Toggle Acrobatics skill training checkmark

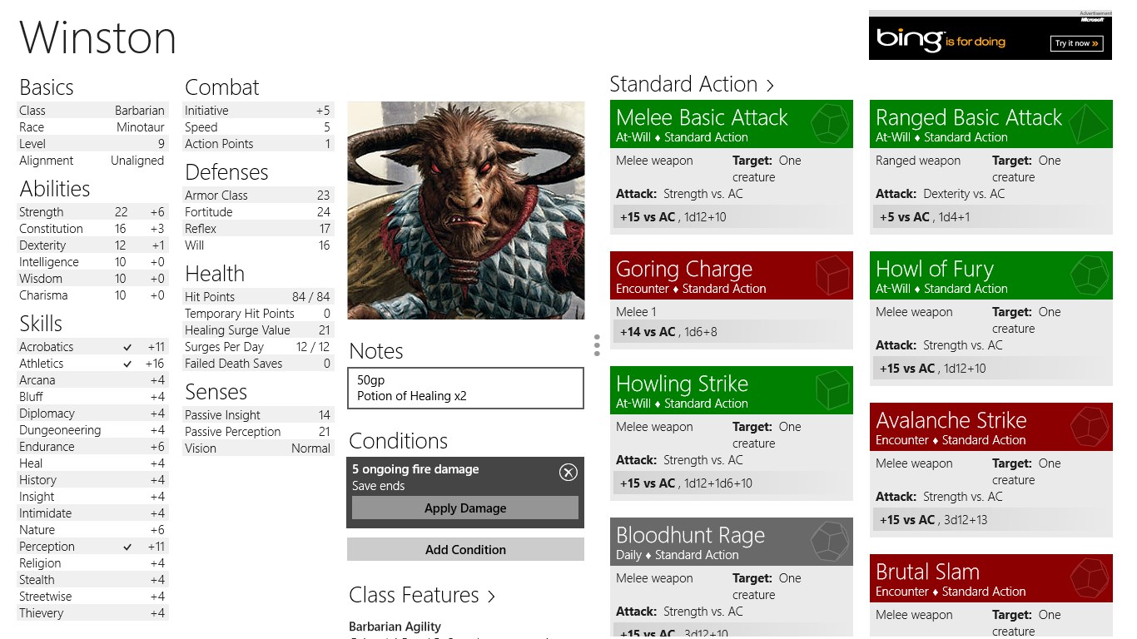tap(127, 347)
